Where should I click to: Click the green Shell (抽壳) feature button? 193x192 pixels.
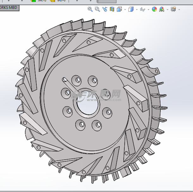pyautogui.click(x=38, y=1)
